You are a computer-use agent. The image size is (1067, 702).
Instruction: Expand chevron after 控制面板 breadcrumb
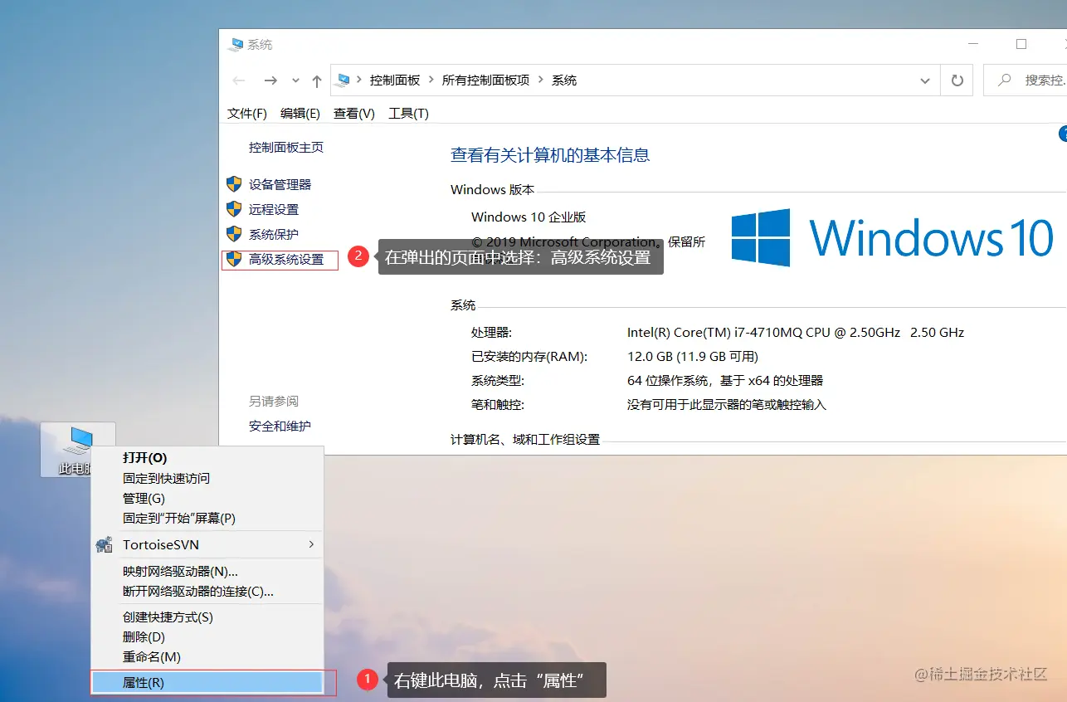point(431,80)
